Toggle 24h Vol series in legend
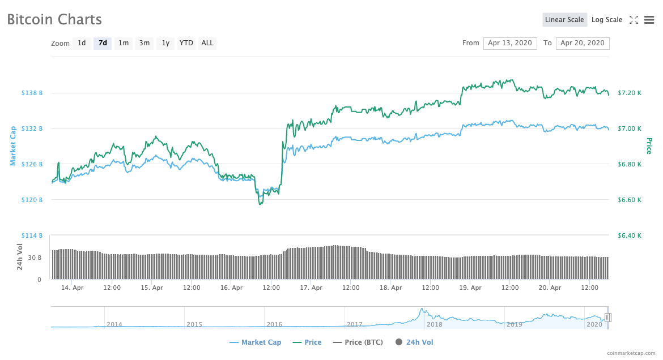The height and width of the screenshot is (360, 663). pyautogui.click(x=414, y=342)
